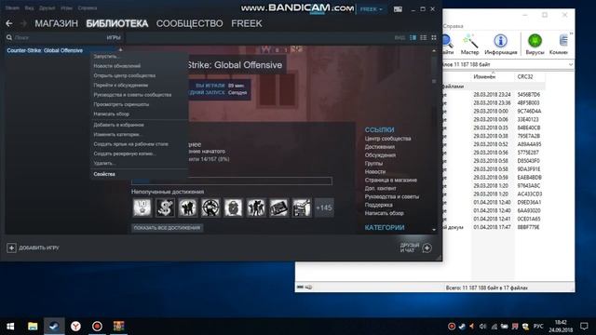This screenshot has height=335, width=596.
Task: Click WinRAR Информация toolbar icon
Action: tap(501, 44)
